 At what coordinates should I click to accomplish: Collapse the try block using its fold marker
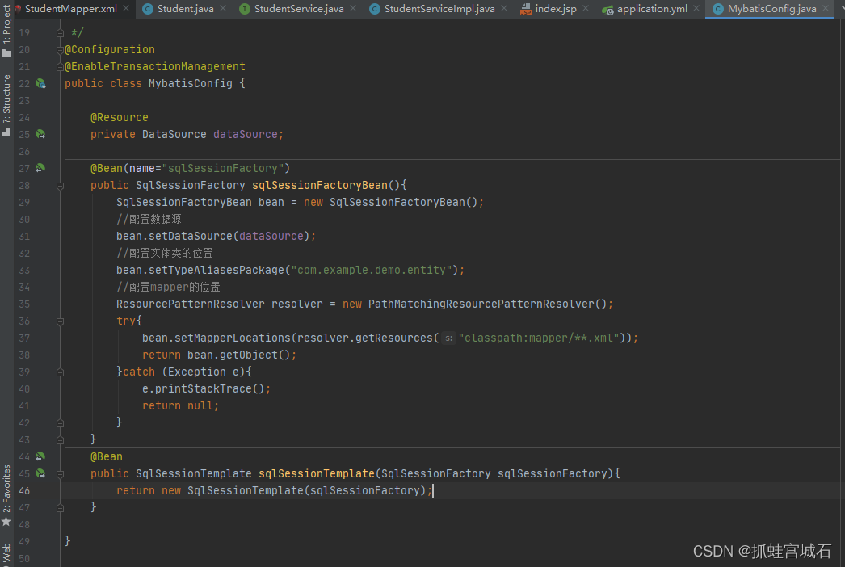tap(60, 321)
